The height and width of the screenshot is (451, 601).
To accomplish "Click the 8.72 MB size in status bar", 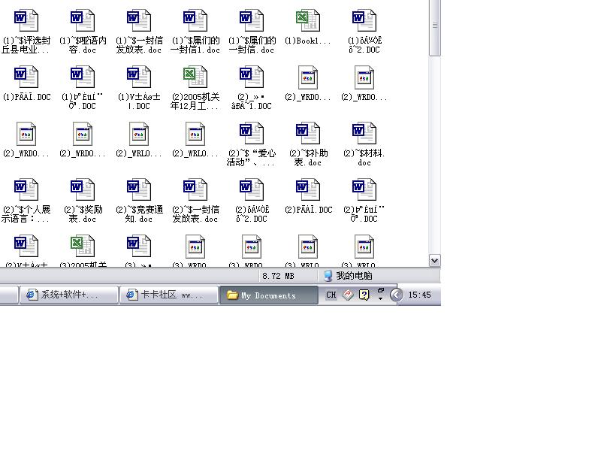I will pyautogui.click(x=278, y=276).
